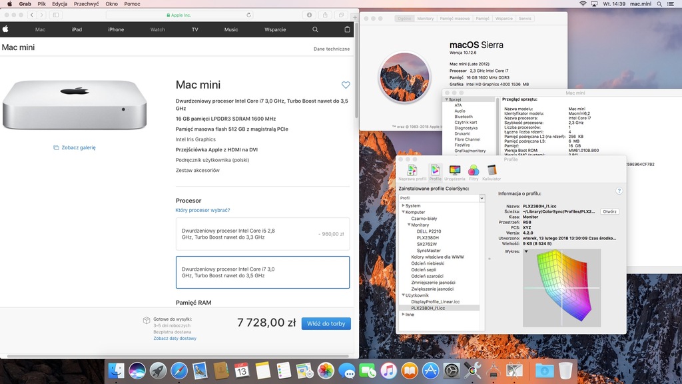
Task: Launch Siri from the dock
Action: [x=137, y=371]
